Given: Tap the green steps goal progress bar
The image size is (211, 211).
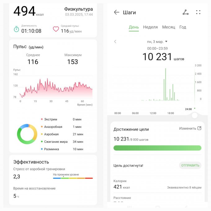Looking at the screenshot, I should (x=157, y=148).
